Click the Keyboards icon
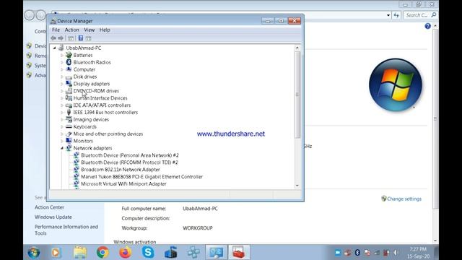The image size is (462, 260). [x=69, y=126]
